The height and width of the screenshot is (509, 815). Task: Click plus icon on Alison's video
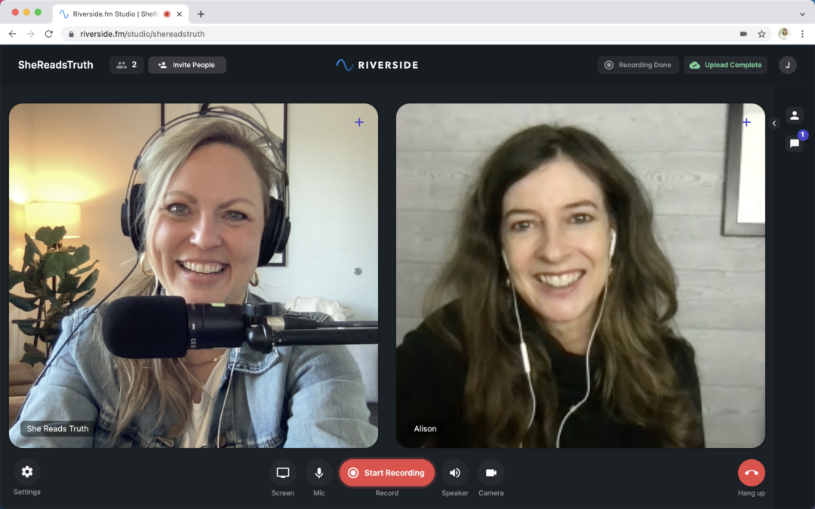(746, 122)
